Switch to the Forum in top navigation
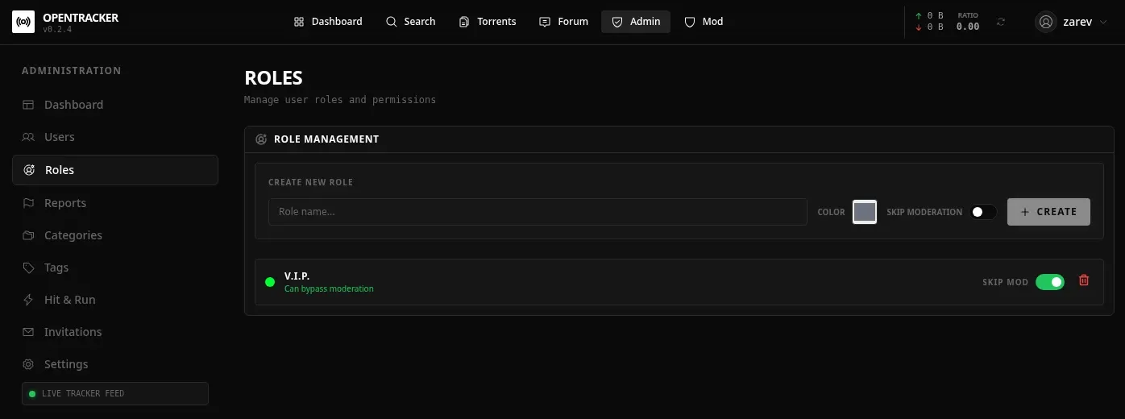The height and width of the screenshot is (419, 1125). [x=564, y=22]
